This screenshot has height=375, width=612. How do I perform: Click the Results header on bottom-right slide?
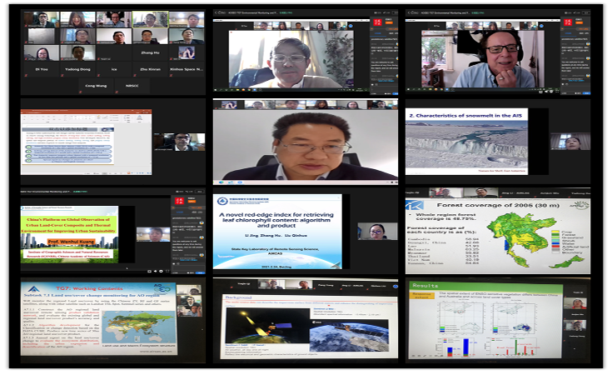426,285
